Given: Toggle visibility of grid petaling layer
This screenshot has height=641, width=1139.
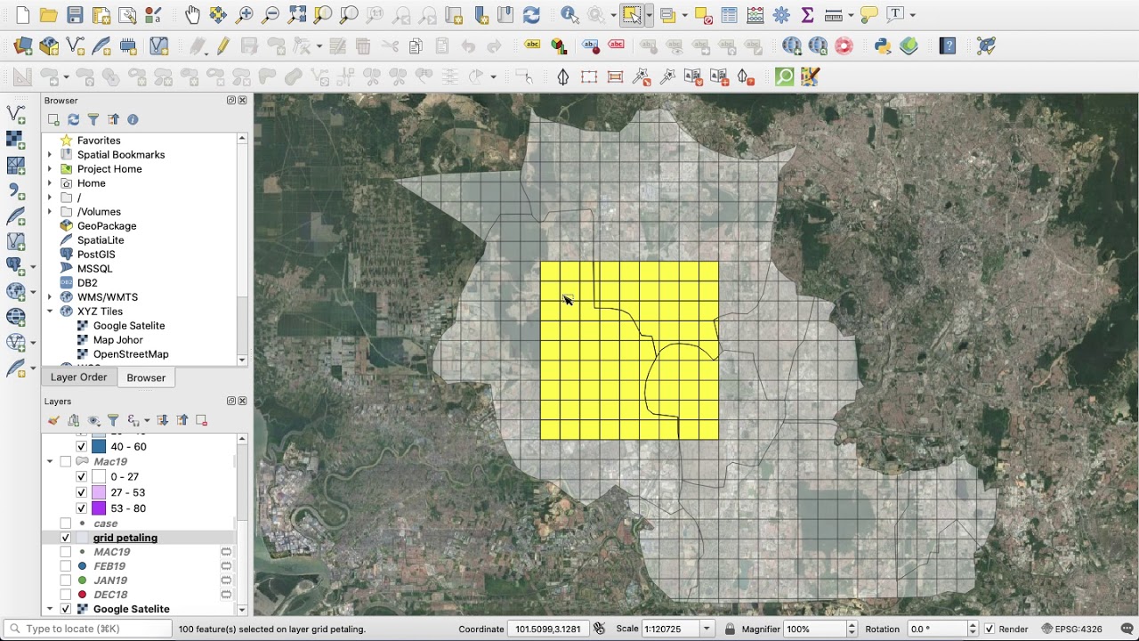Looking at the screenshot, I should tap(65, 538).
